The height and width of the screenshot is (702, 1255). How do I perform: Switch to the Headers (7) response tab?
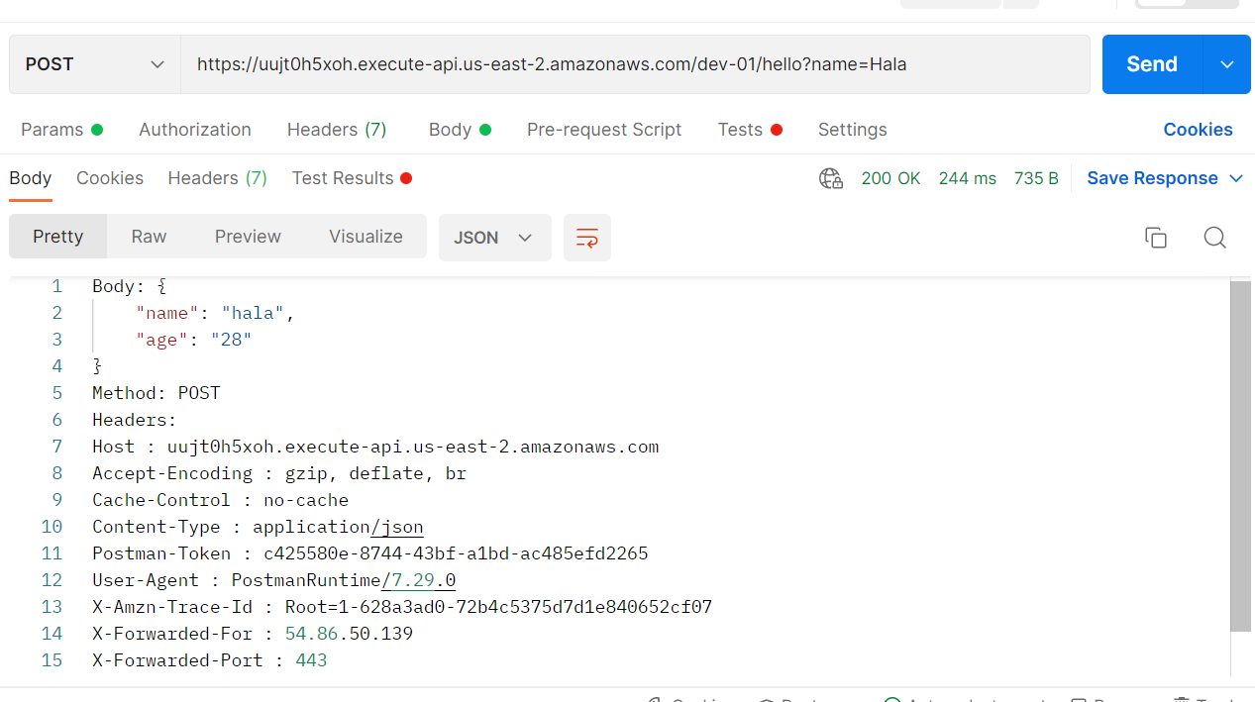[x=217, y=178]
